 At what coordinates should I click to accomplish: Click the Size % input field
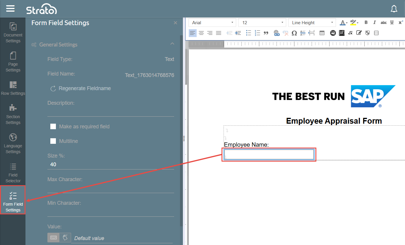[111, 164]
